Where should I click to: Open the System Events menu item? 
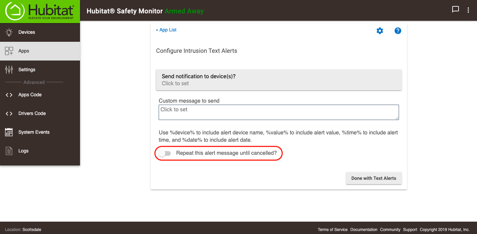[x=40, y=132]
